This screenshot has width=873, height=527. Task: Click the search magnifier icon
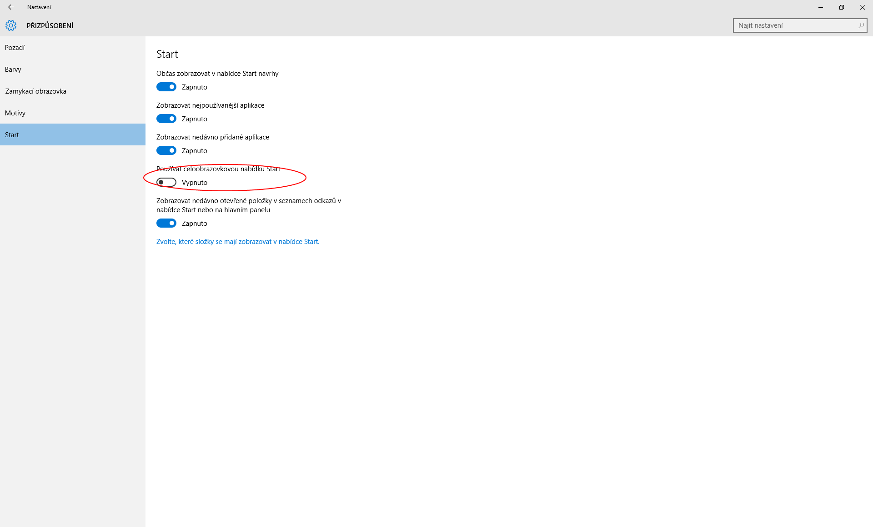[x=861, y=25]
